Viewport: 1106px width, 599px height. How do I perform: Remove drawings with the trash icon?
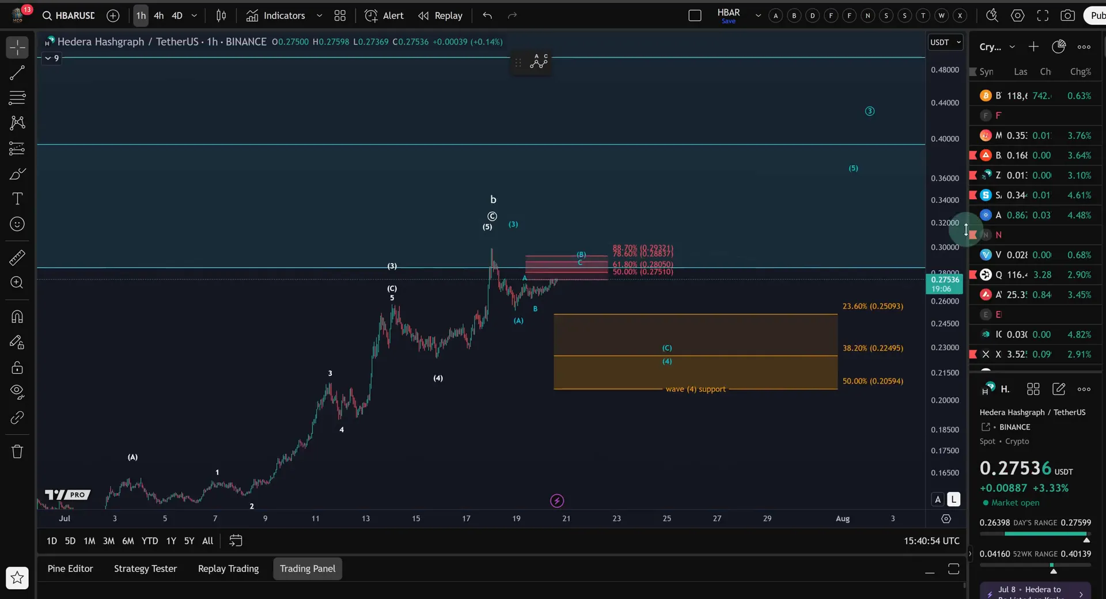[x=17, y=452]
